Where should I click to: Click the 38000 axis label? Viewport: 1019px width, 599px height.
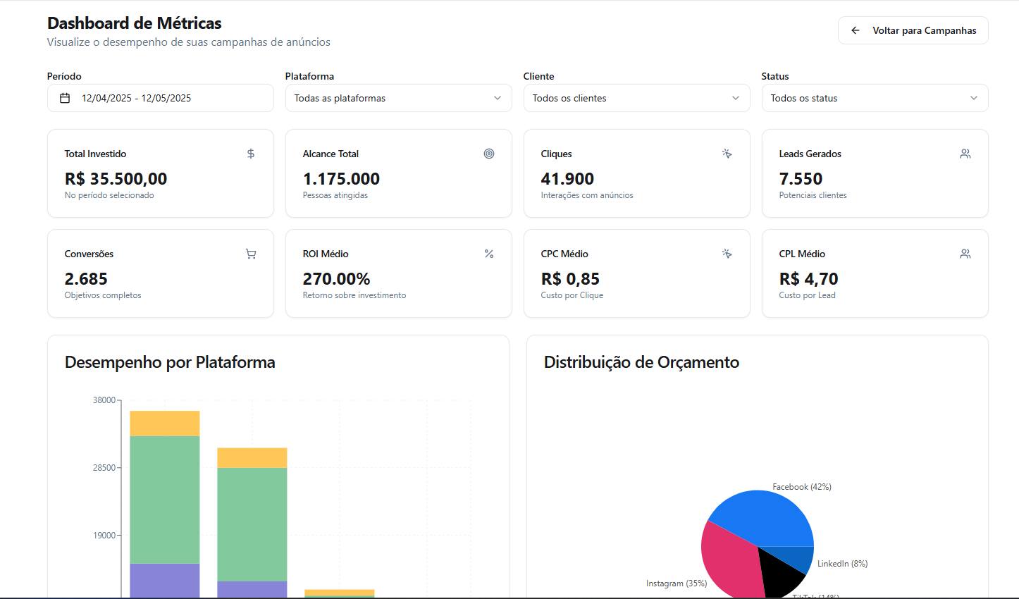pos(104,400)
